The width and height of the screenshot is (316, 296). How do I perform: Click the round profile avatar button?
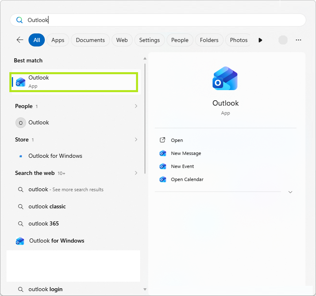[x=283, y=40]
